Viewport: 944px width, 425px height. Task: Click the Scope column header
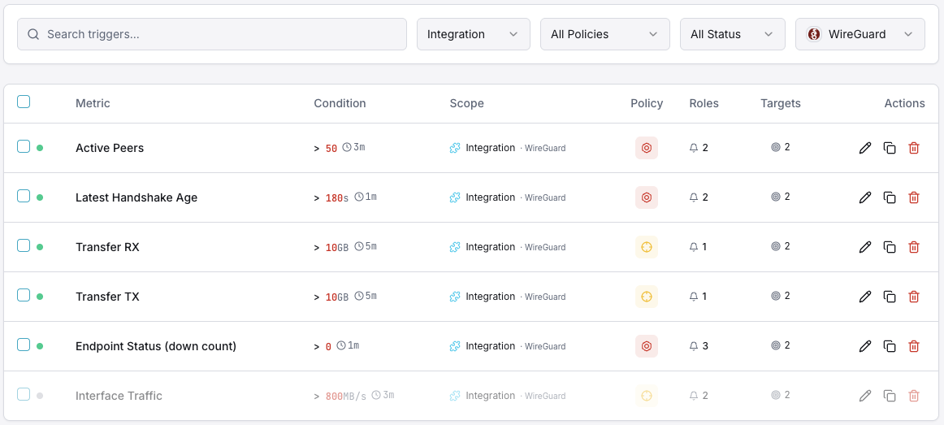[466, 103]
